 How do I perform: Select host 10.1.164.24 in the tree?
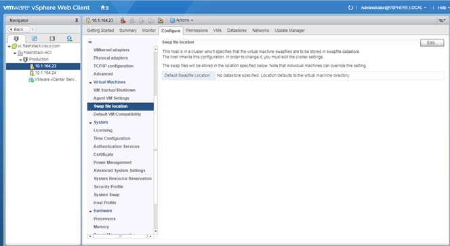pyautogui.click(x=45, y=73)
